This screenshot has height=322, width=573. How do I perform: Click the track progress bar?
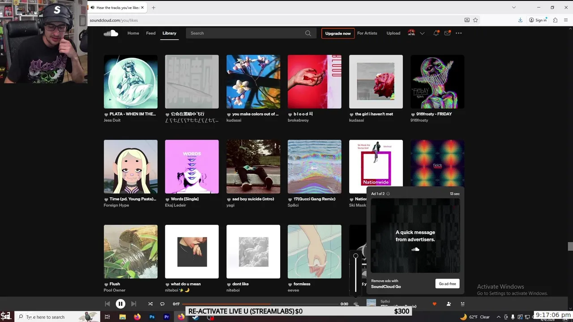pos(260,304)
